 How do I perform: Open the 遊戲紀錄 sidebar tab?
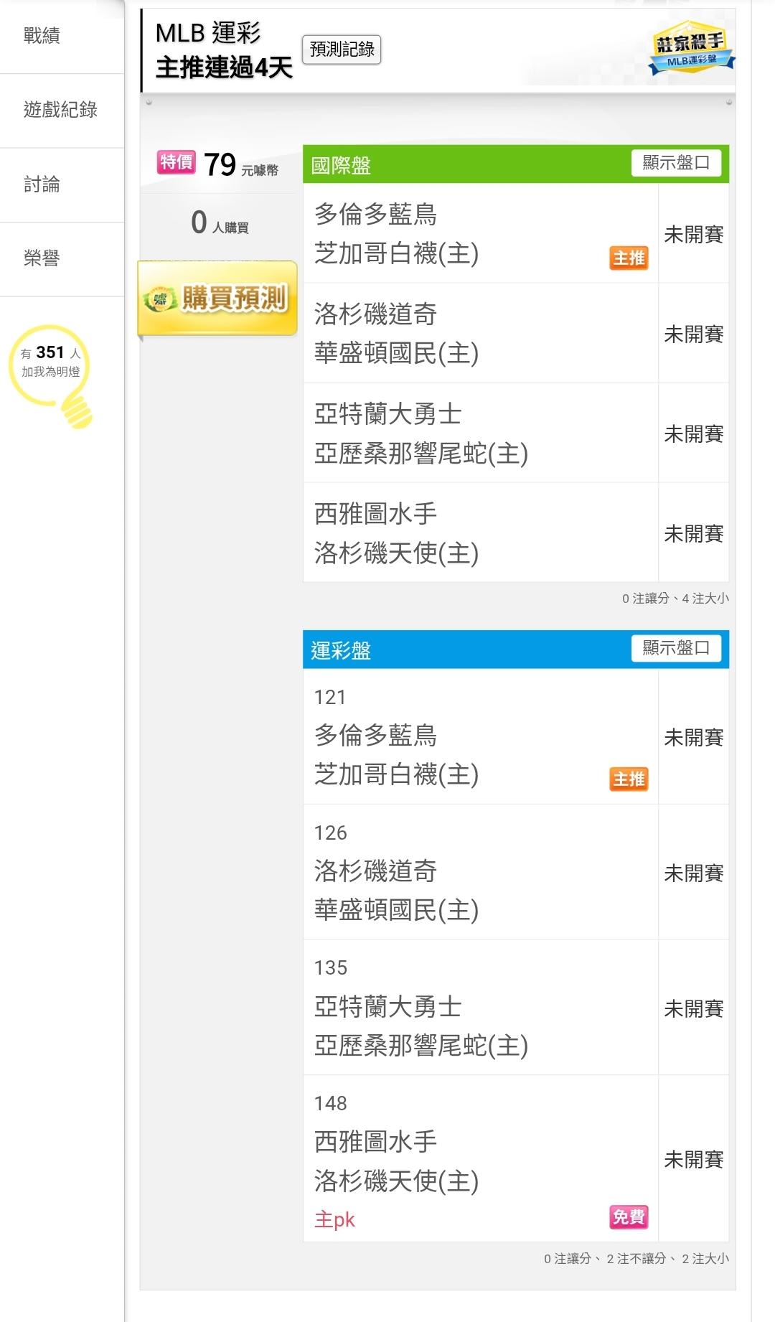coord(60,110)
